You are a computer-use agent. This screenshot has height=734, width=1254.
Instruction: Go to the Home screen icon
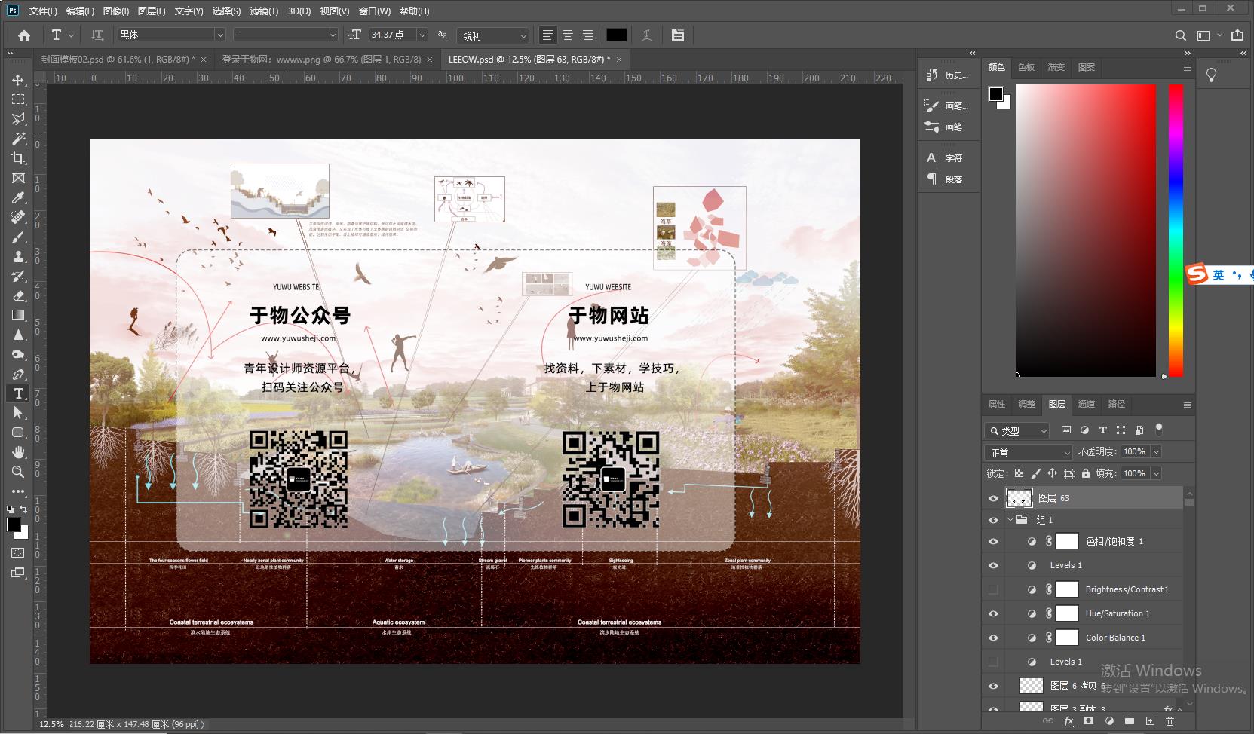point(24,35)
